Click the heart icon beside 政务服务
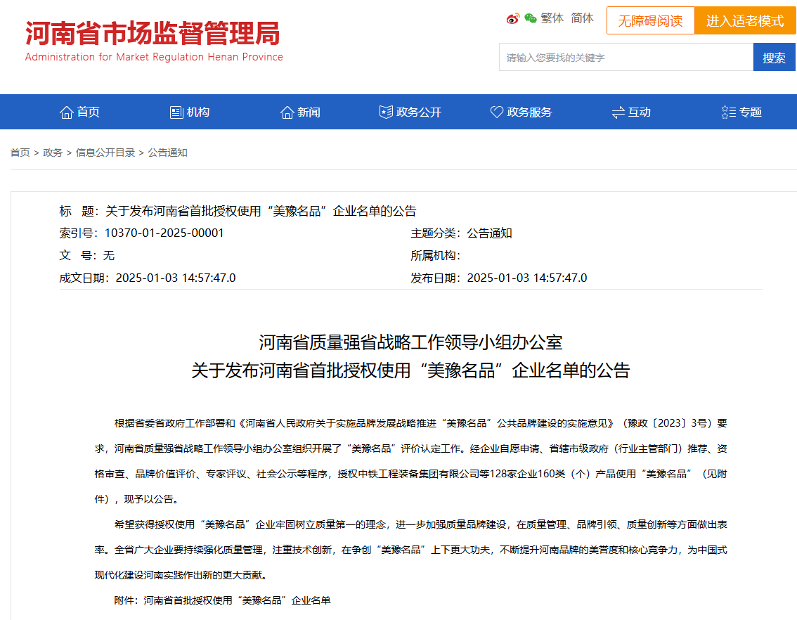 (x=495, y=111)
